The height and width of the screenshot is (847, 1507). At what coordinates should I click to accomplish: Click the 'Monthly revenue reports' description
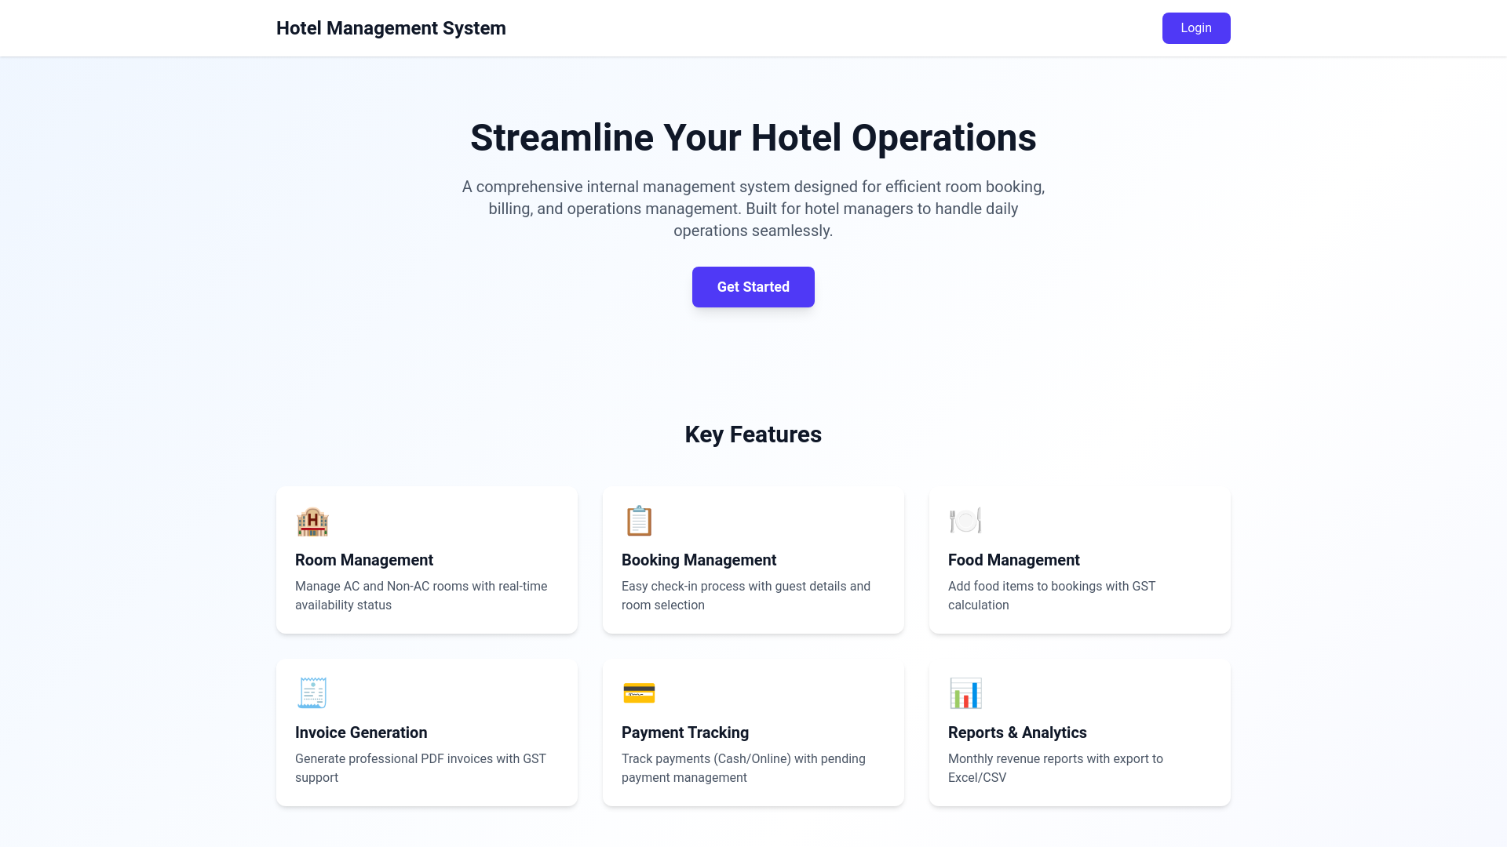[x=1056, y=768]
